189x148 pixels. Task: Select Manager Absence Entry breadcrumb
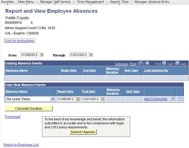pyautogui.click(x=152, y=2)
